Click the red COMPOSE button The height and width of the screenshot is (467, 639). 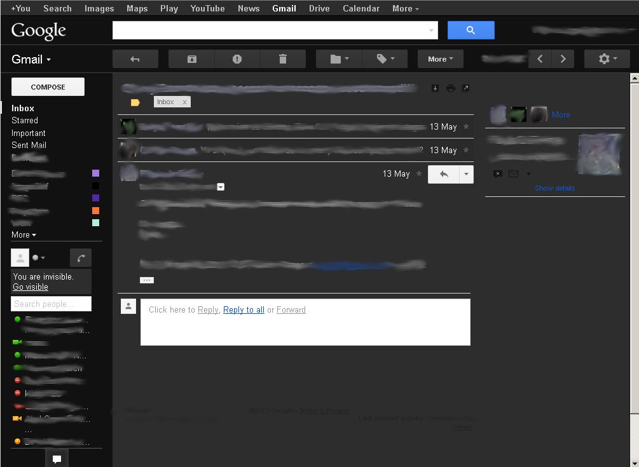(x=47, y=86)
